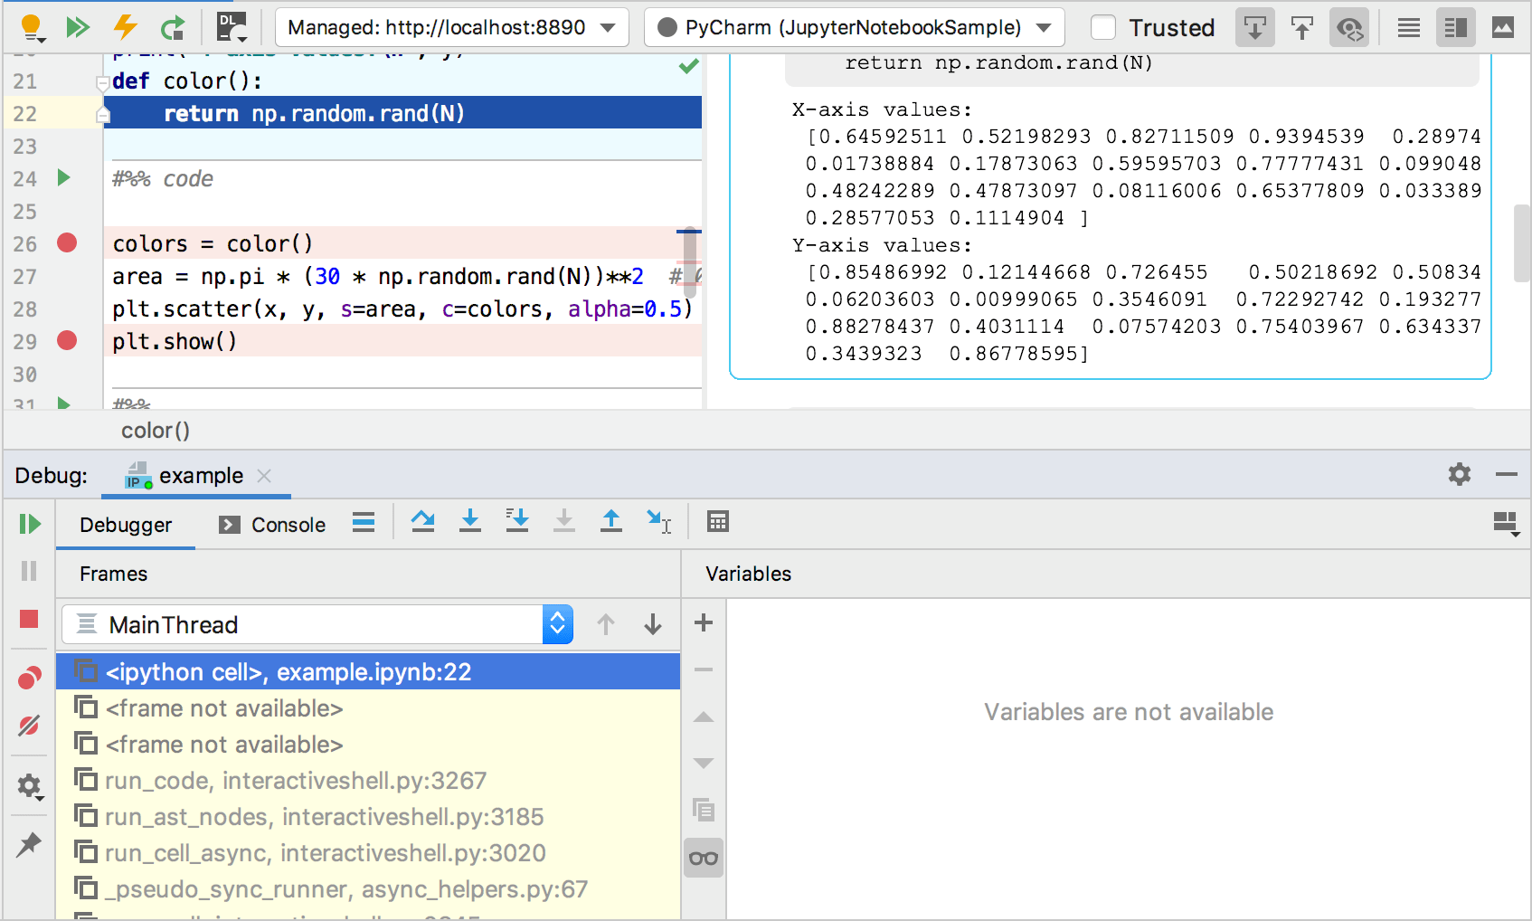Click Step Over debugger icon

coord(422,521)
